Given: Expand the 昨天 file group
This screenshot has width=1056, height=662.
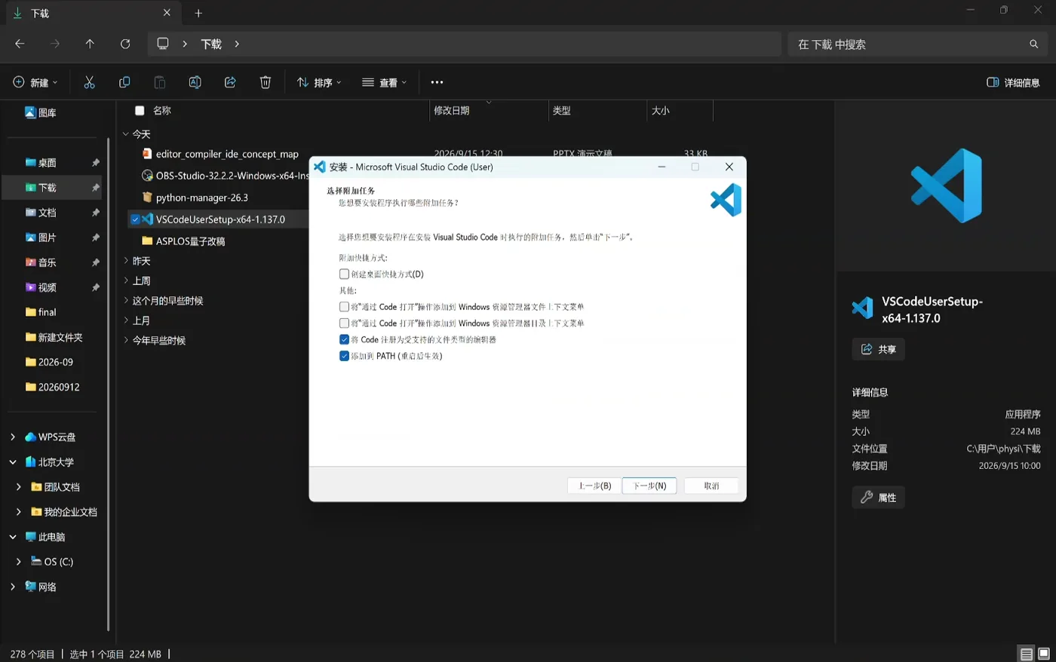Looking at the screenshot, I should point(126,261).
